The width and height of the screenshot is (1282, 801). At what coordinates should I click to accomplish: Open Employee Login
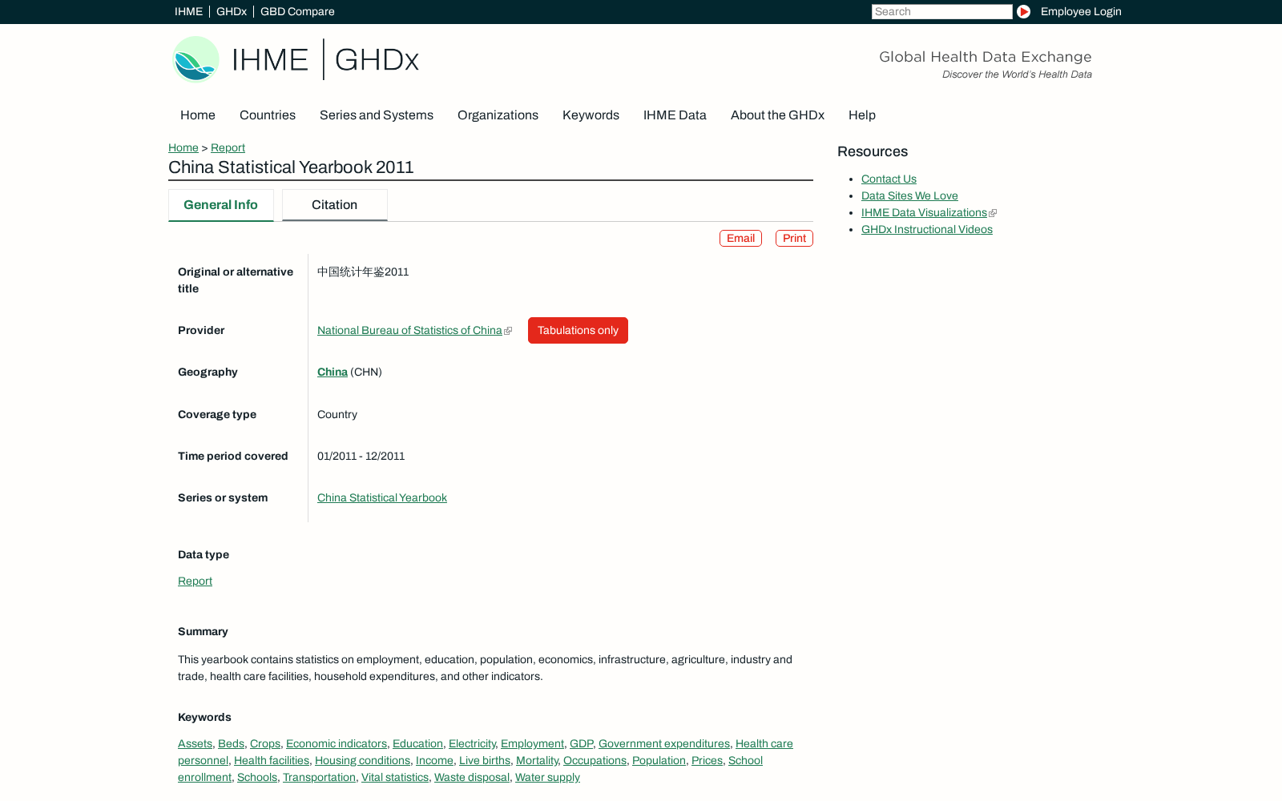click(1081, 11)
